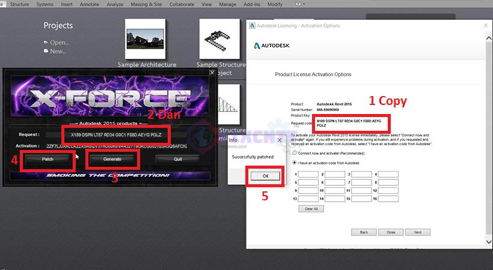Click activation code field 13
Screen dimensions: 493x270
[308, 199]
